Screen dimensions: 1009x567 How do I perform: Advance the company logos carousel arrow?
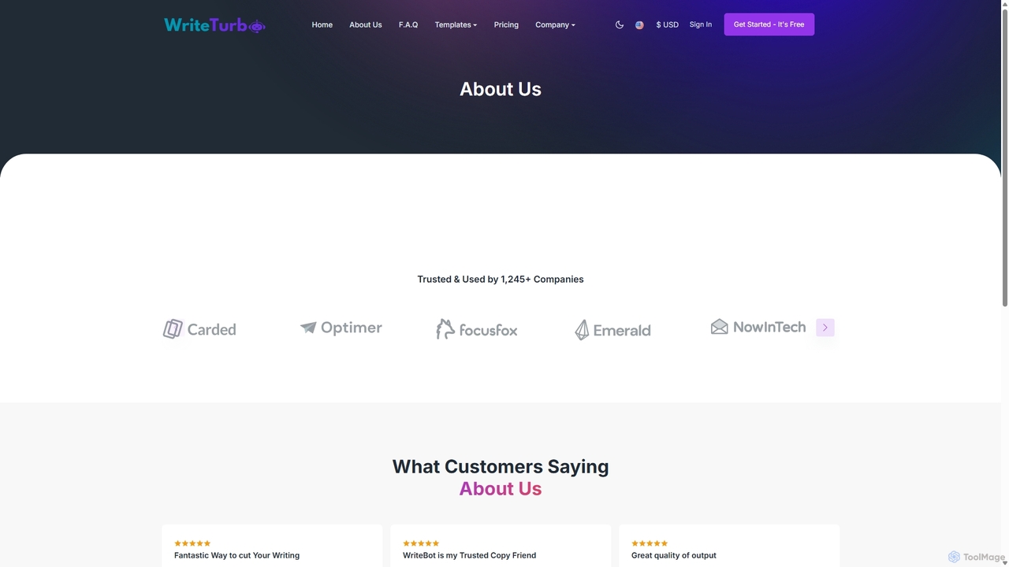tap(825, 328)
